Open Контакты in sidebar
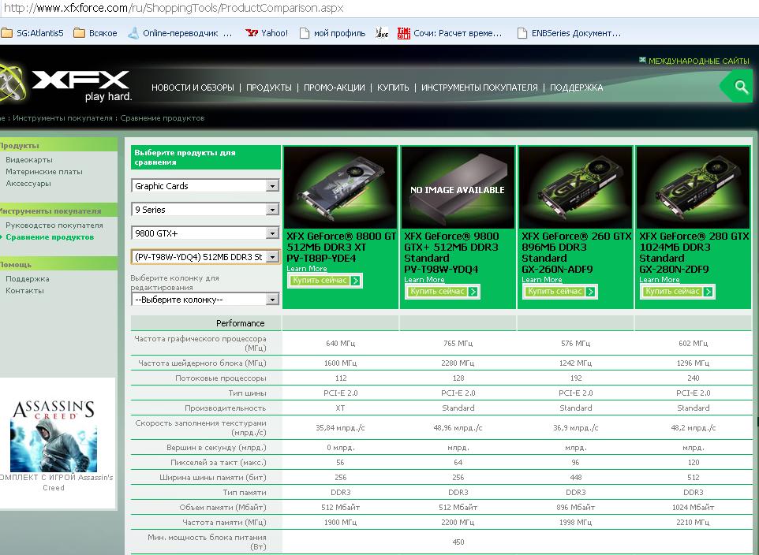The image size is (759, 555). pos(24,291)
